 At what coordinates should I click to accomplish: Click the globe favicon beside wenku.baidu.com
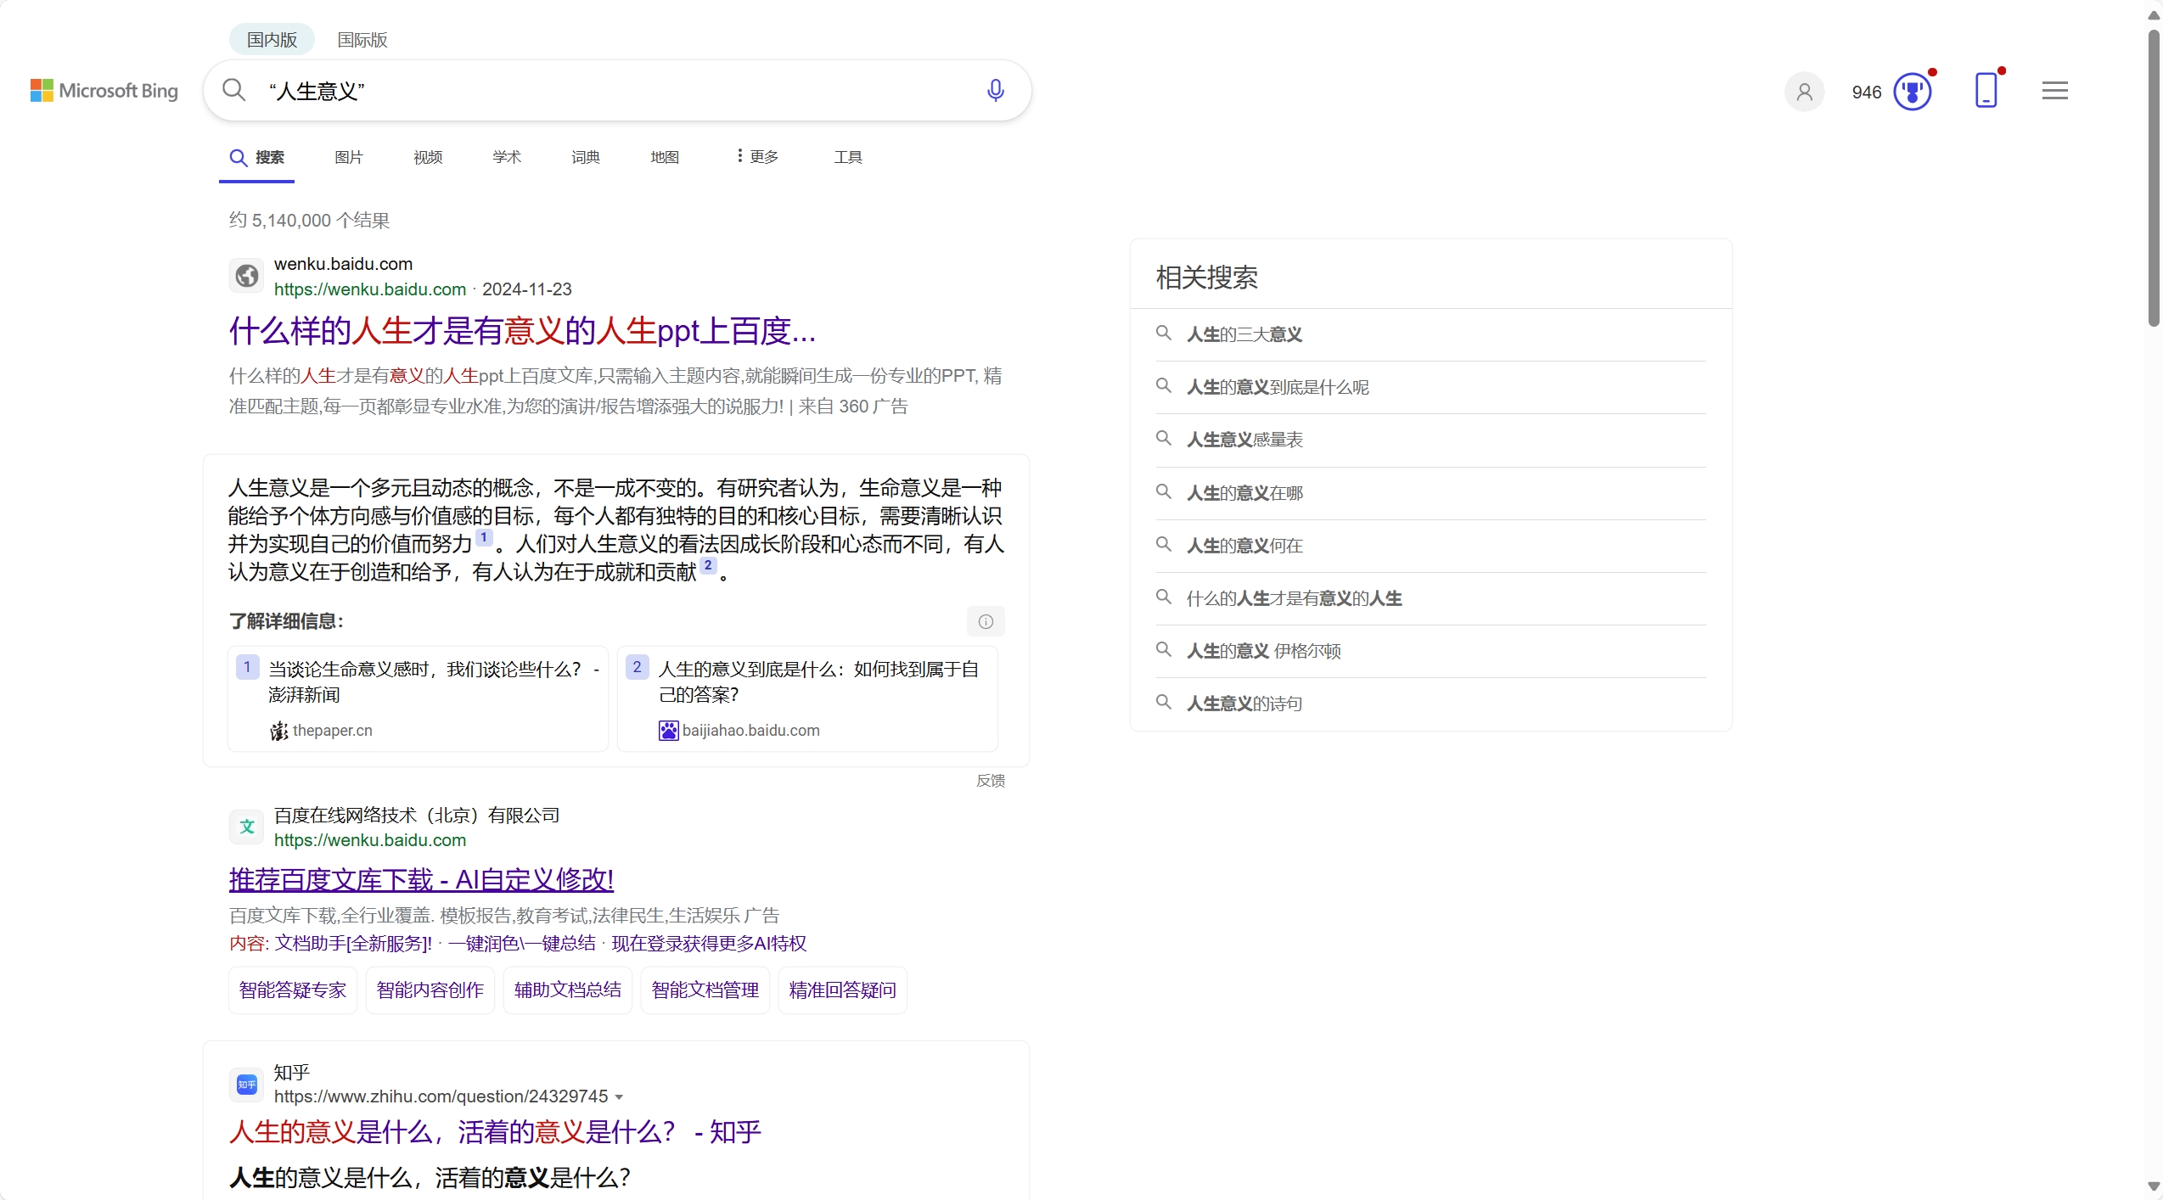click(247, 276)
